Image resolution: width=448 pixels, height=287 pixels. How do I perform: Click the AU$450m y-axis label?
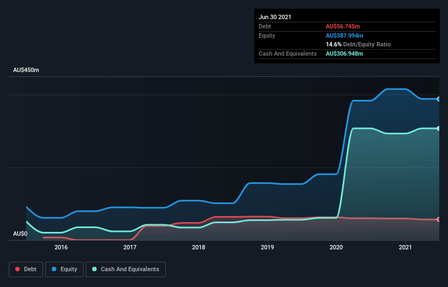pyautogui.click(x=26, y=70)
